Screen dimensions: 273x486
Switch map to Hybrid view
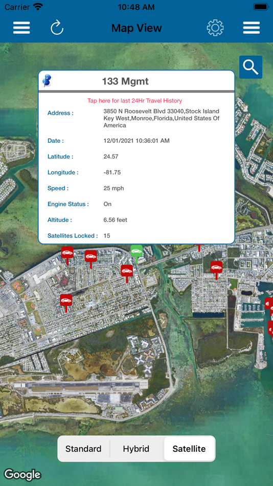pyautogui.click(x=136, y=449)
